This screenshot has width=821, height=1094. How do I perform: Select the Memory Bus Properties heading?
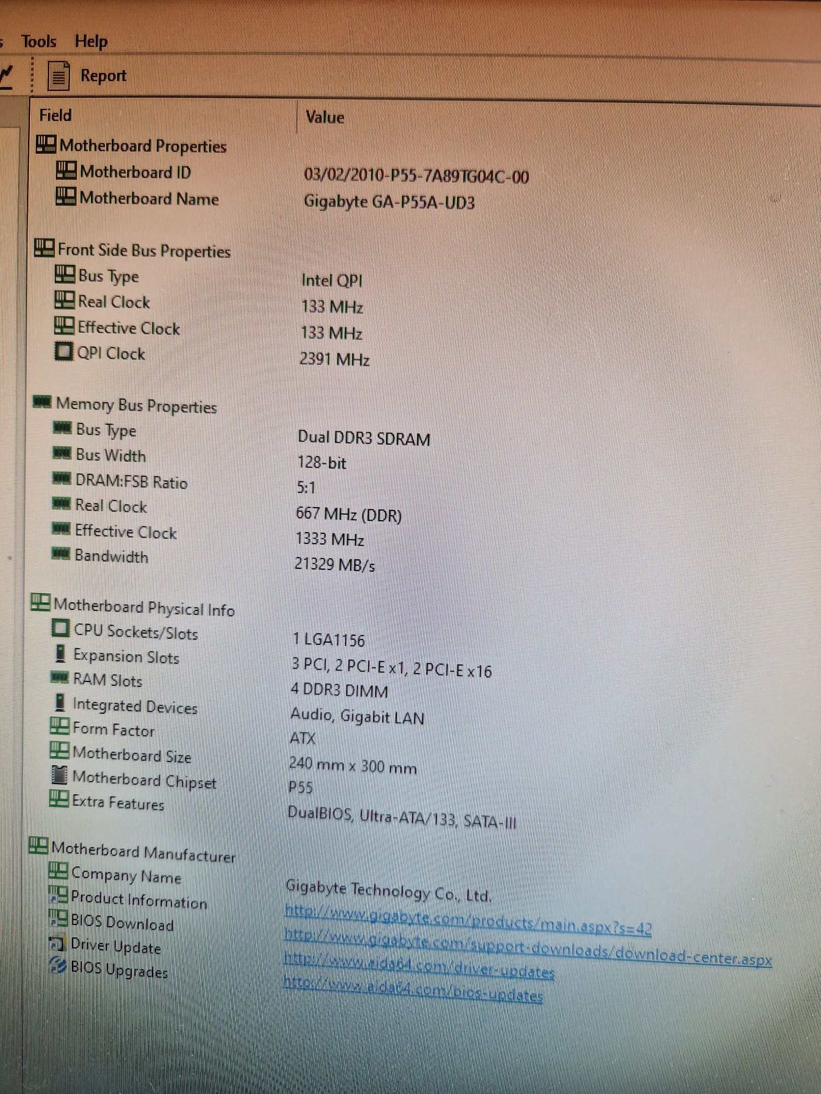tap(136, 405)
